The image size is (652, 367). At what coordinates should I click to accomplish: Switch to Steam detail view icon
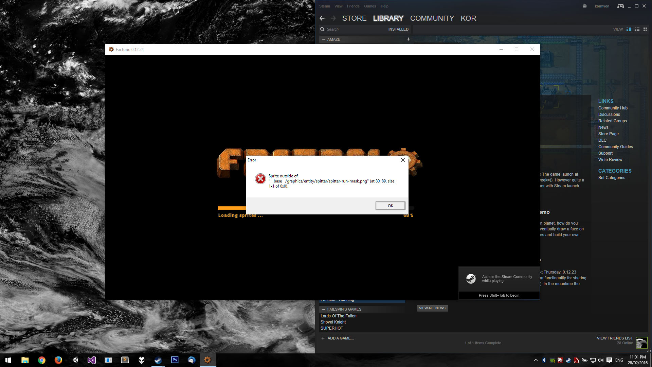pos(629,29)
